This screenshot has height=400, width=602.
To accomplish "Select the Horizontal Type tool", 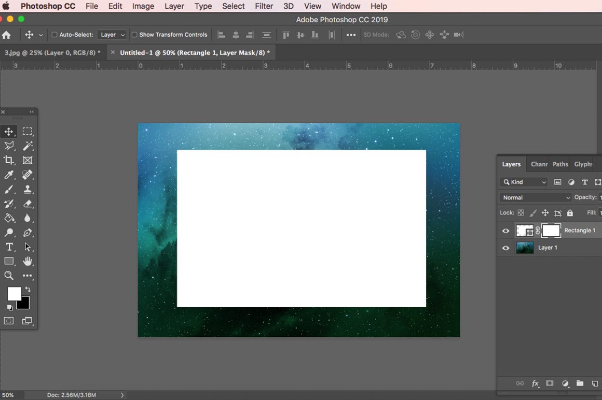I will pos(9,247).
